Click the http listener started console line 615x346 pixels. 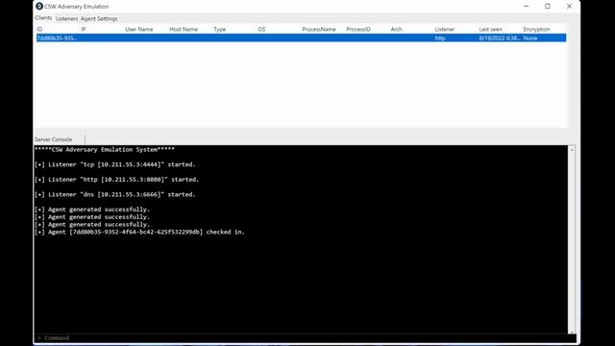pos(116,180)
